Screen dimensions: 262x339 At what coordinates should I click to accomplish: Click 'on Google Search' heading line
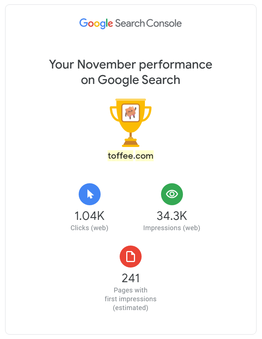tap(131, 80)
